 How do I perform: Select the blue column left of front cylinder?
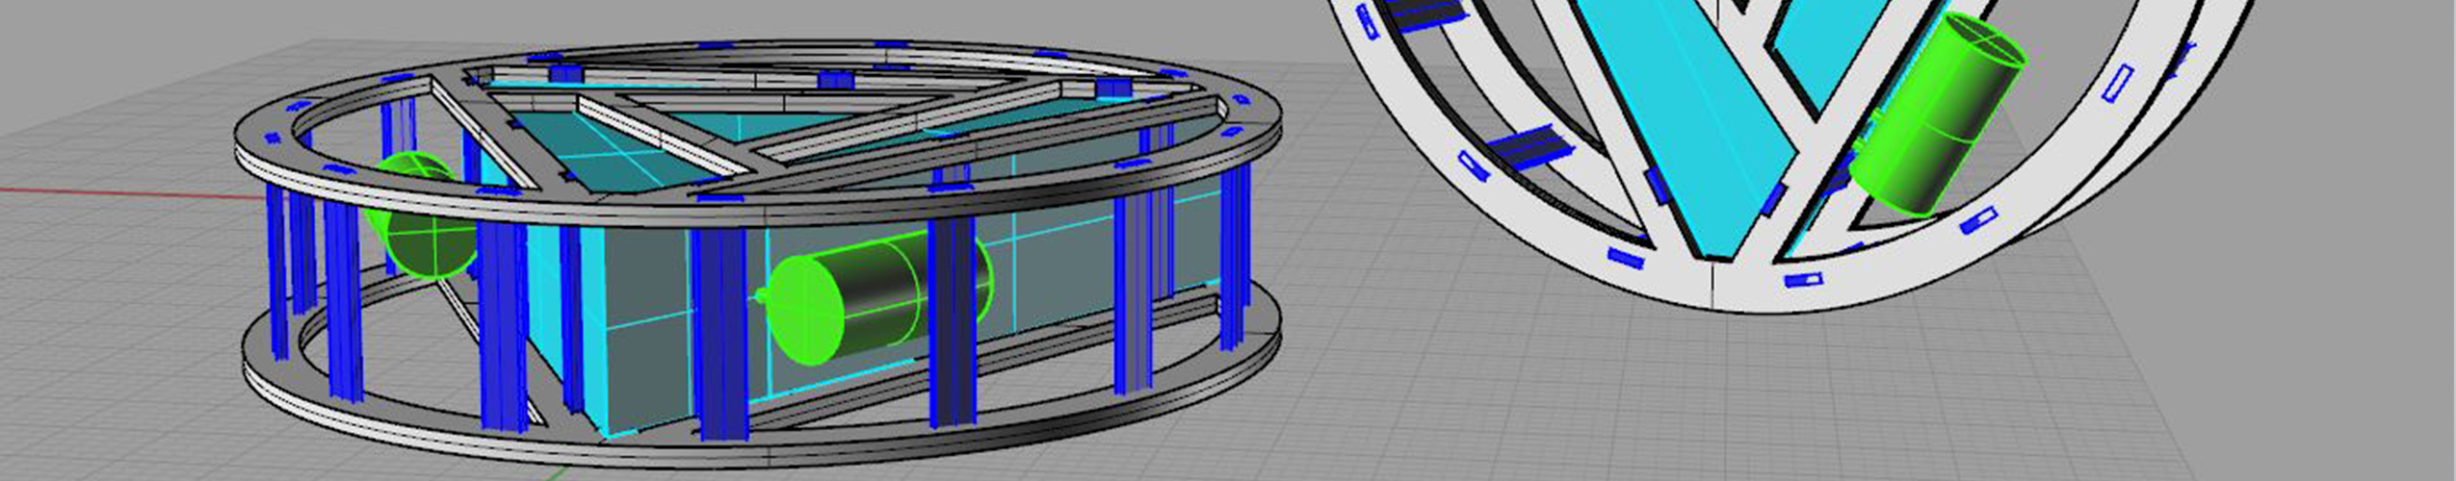(718, 337)
